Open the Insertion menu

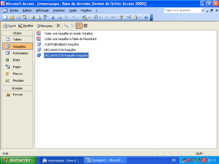pyautogui.click(x=59, y=11)
